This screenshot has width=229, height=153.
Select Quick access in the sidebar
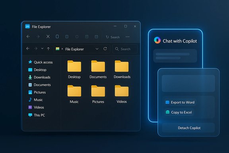41,62
